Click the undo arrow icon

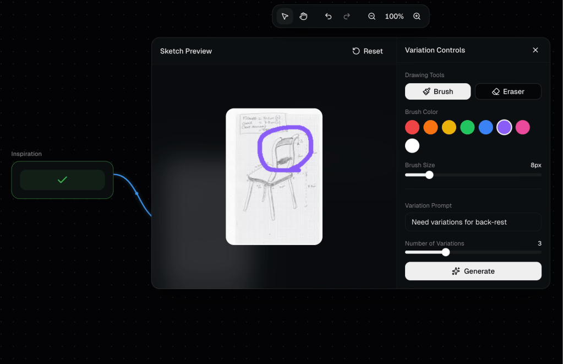pyautogui.click(x=329, y=17)
